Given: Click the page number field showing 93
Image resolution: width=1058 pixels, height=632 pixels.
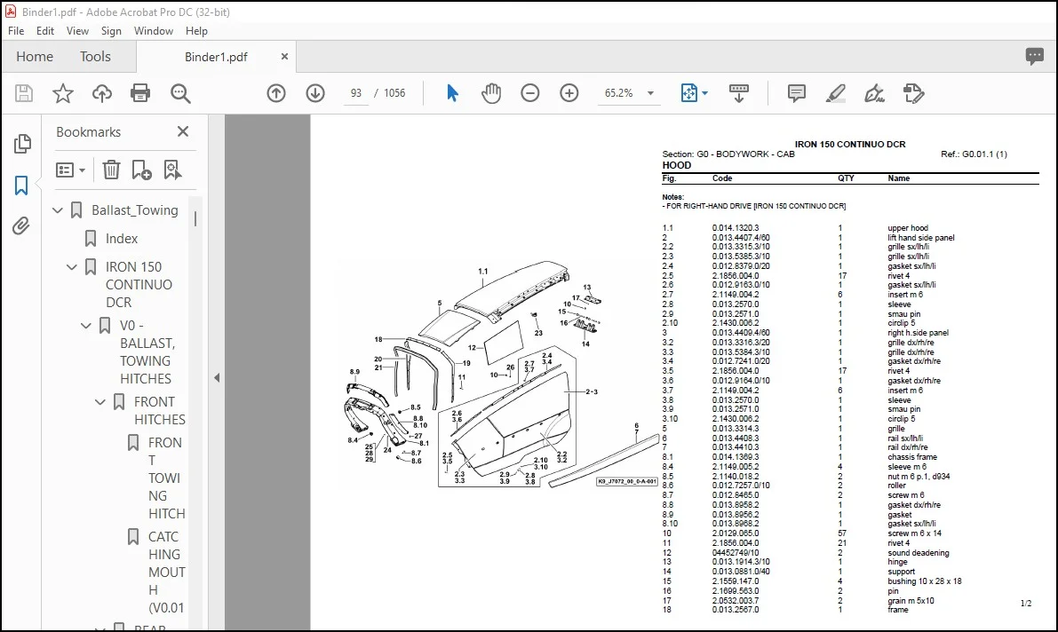Looking at the screenshot, I should [x=356, y=93].
